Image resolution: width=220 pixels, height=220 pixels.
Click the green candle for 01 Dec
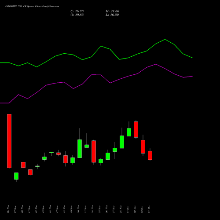coord(129,132)
